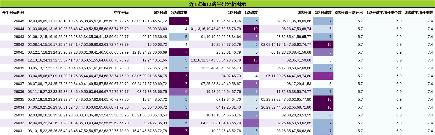Click period number 26035

[19, 99]
